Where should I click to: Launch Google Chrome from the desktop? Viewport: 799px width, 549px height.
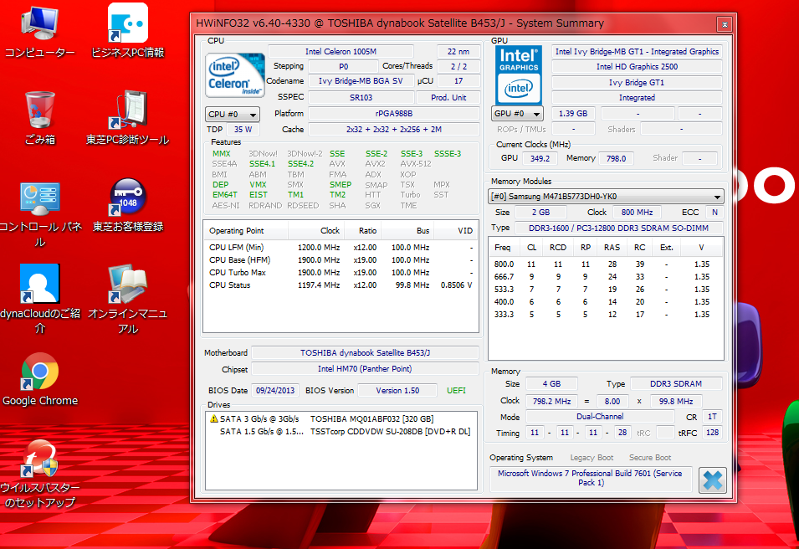pyautogui.click(x=40, y=380)
